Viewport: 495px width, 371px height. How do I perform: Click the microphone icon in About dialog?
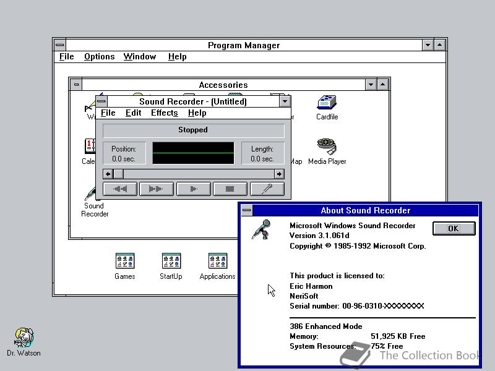click(x=262, y=229)
